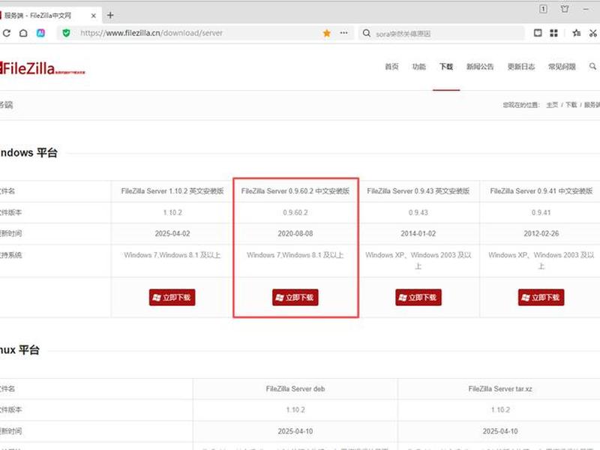Open the site search magnifier in navigation
This screenshot has width=600, height=450.
tap(592, 66)
